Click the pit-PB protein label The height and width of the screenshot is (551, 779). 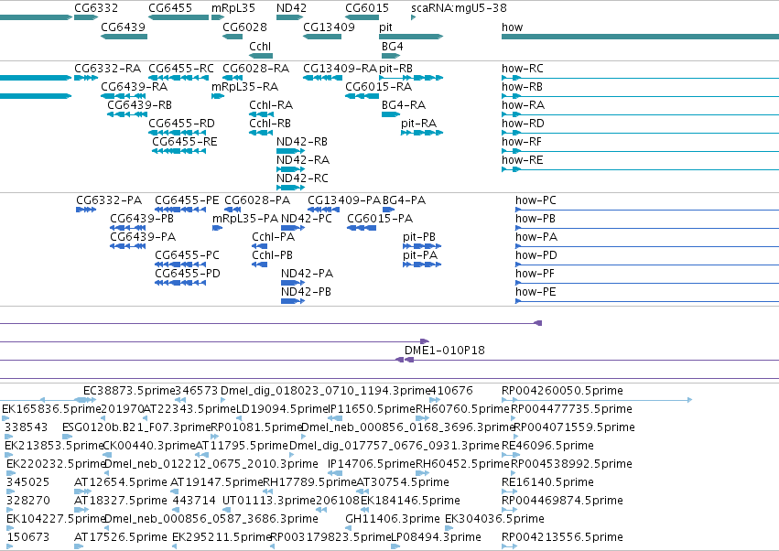click(x=419, y=237)
